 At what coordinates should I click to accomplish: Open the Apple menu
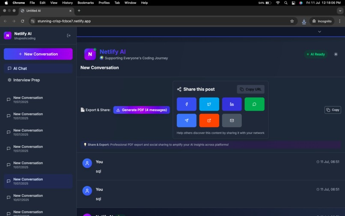(x=6, y=3)
